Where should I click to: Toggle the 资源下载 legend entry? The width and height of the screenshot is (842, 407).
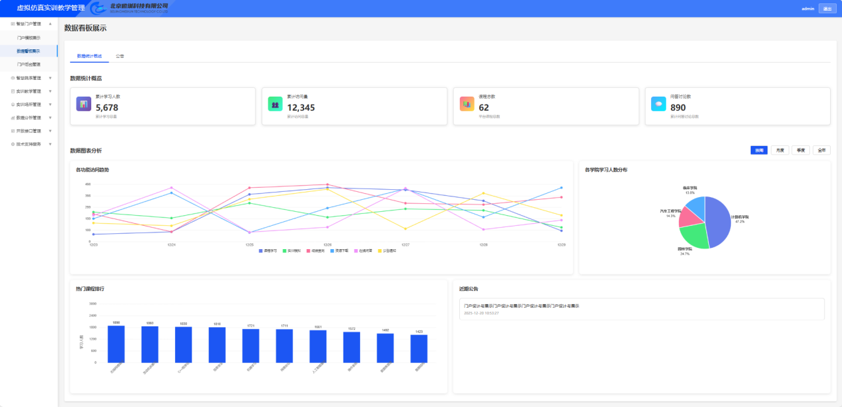(x=339, y=250)
